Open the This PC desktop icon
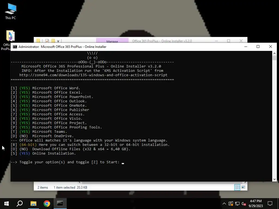The height and width of the screenshot is (209, 279). 10,11
